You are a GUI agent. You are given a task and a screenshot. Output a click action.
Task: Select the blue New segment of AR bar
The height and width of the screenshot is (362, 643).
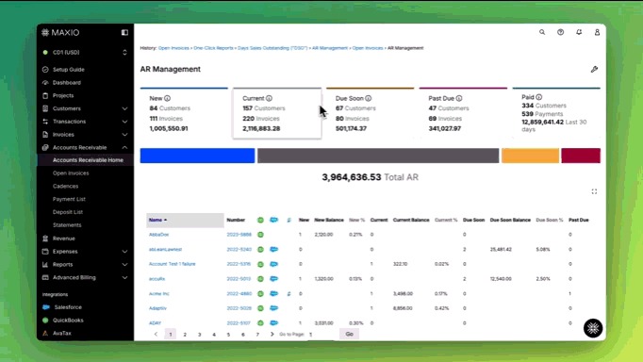(x=197, y=156)
